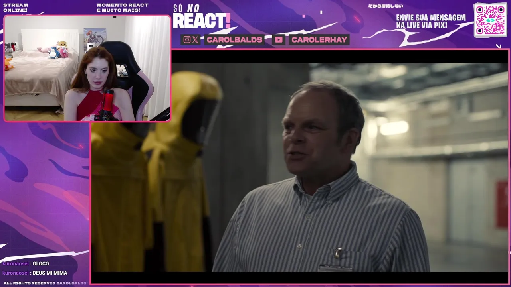Click the Japanese text above the PIX message
The height and width of the screenshot is (287, 511).
(386, 6)
